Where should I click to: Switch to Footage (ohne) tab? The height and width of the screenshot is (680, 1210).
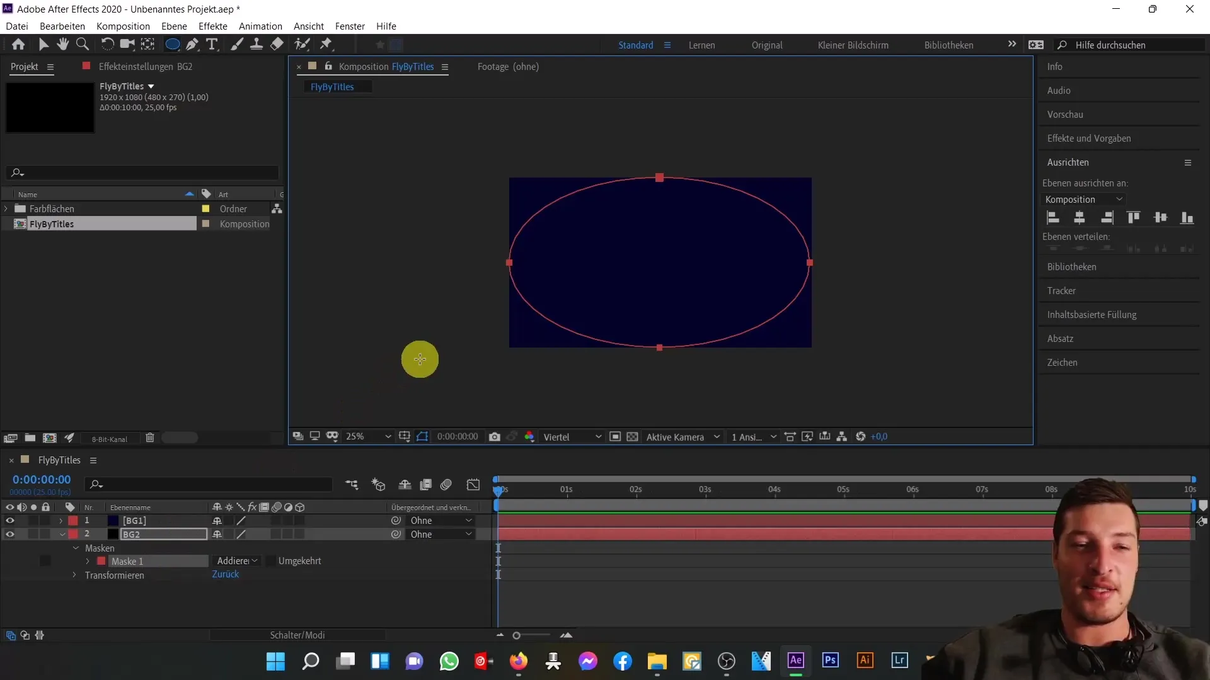point(508,66)
